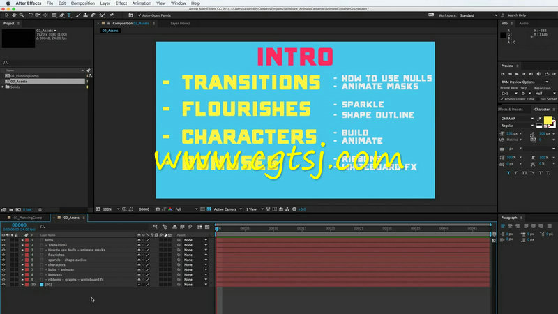Hide the [BG] layer eye icon
The width and height of the screenshot is (558, 314).
[x=3, y=285]
